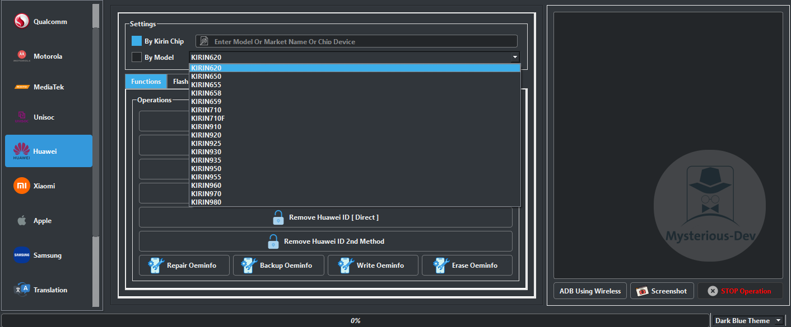The image size is (791, 327).
Task: Click the camera icon on Screenshot button
Action: point(643,291)
